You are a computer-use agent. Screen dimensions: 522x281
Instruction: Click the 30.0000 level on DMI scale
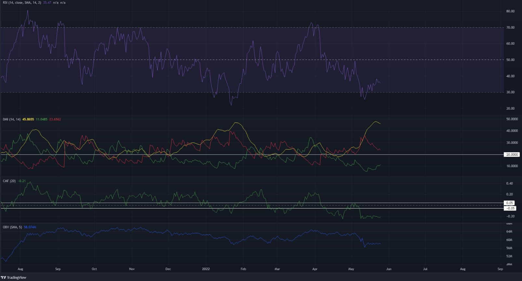(x=512, y=143)
